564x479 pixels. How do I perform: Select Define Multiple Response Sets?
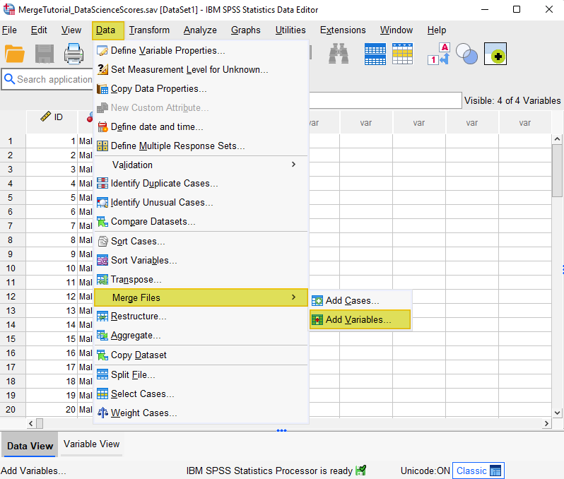(x=201, y=146)
